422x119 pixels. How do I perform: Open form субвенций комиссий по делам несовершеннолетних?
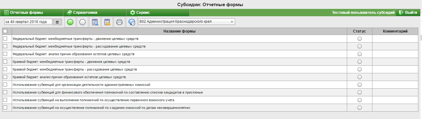click(x=101, y=108)
